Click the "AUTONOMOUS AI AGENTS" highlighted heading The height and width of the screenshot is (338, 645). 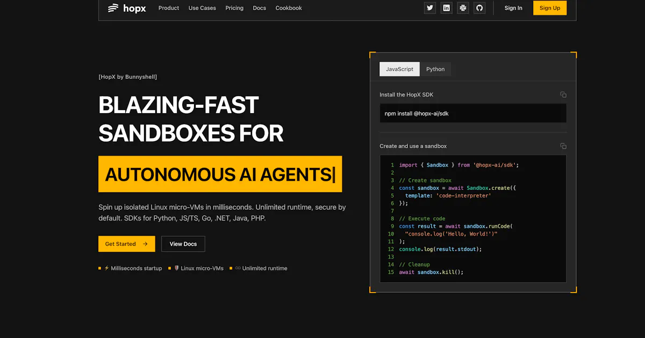[220, 174]
